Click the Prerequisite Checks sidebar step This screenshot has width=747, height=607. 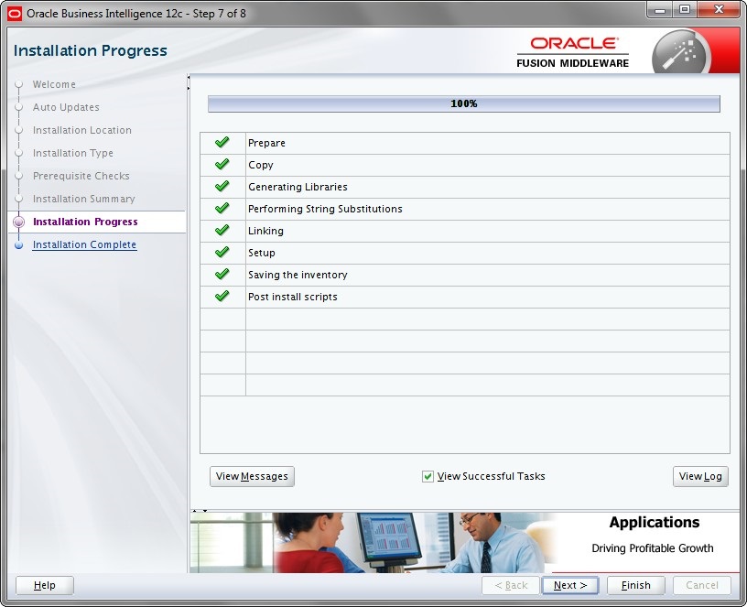[81, 176]
